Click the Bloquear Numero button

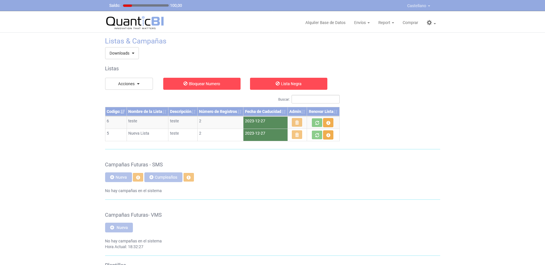click(202, 84)
